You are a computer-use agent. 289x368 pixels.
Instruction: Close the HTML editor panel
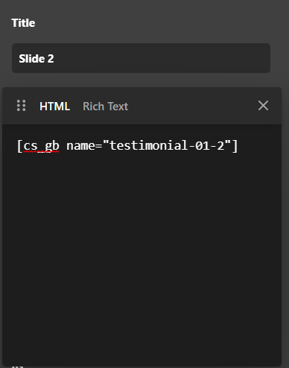point(263,106)
